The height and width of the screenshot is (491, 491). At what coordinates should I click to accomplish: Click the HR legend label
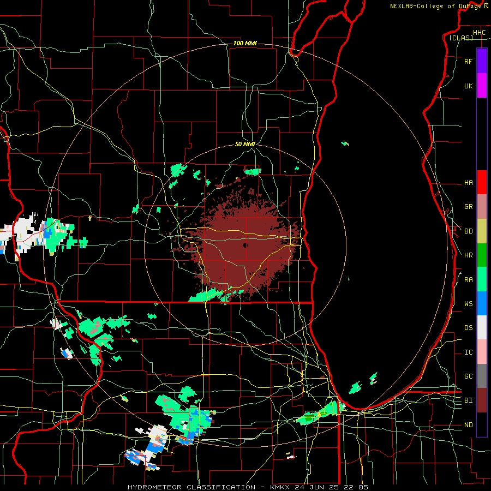[x=468, y=255]
